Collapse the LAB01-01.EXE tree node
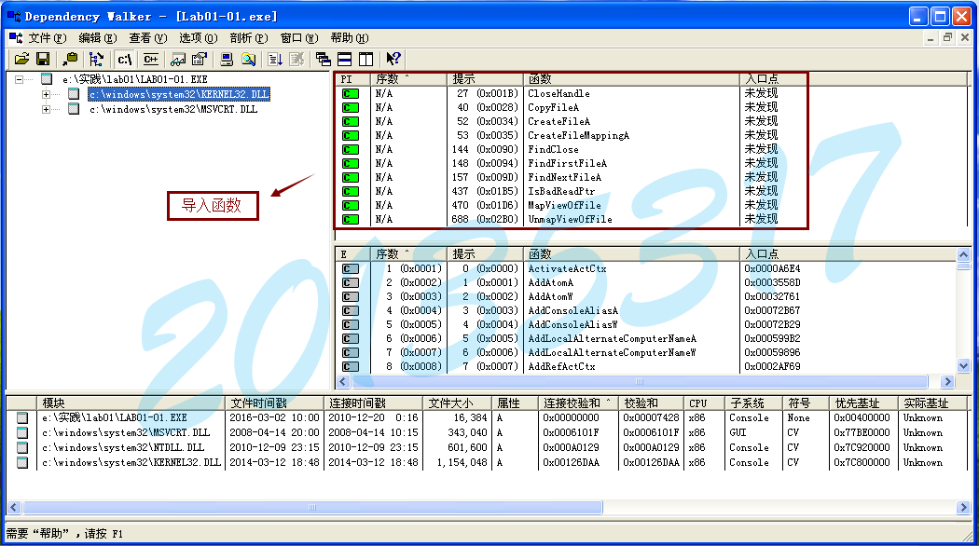 pyautogui.click(x=20, y=80)
